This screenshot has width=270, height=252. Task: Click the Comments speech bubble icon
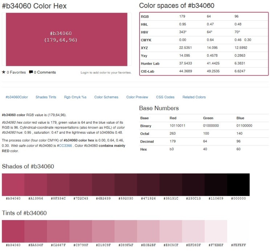31,72
